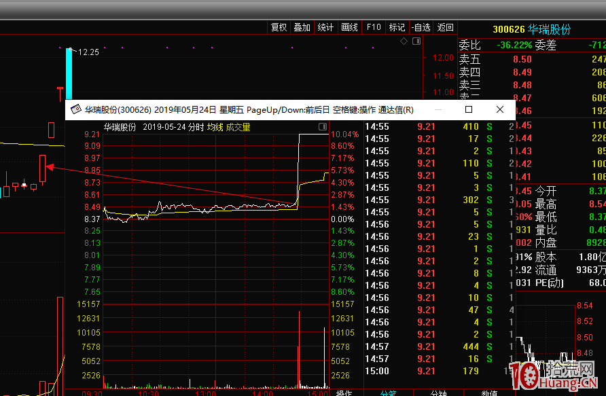Select the 14:56 tick row with volume 23
This screenshot has height=396, width=606.
[439, 236]
